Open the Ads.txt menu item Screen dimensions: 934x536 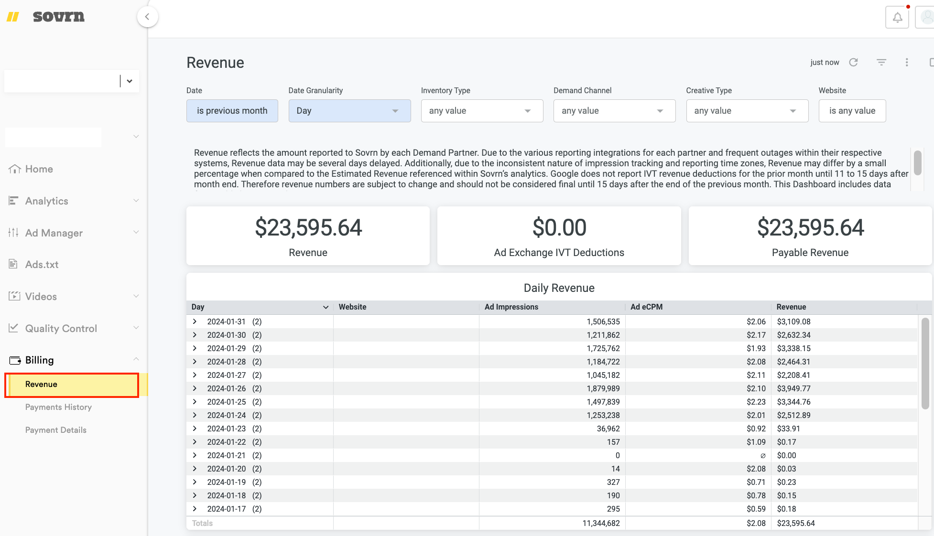(42, 265)
